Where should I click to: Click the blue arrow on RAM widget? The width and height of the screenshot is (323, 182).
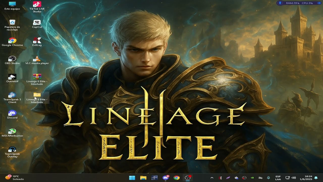pyautogui.click(x=319, y=3)
